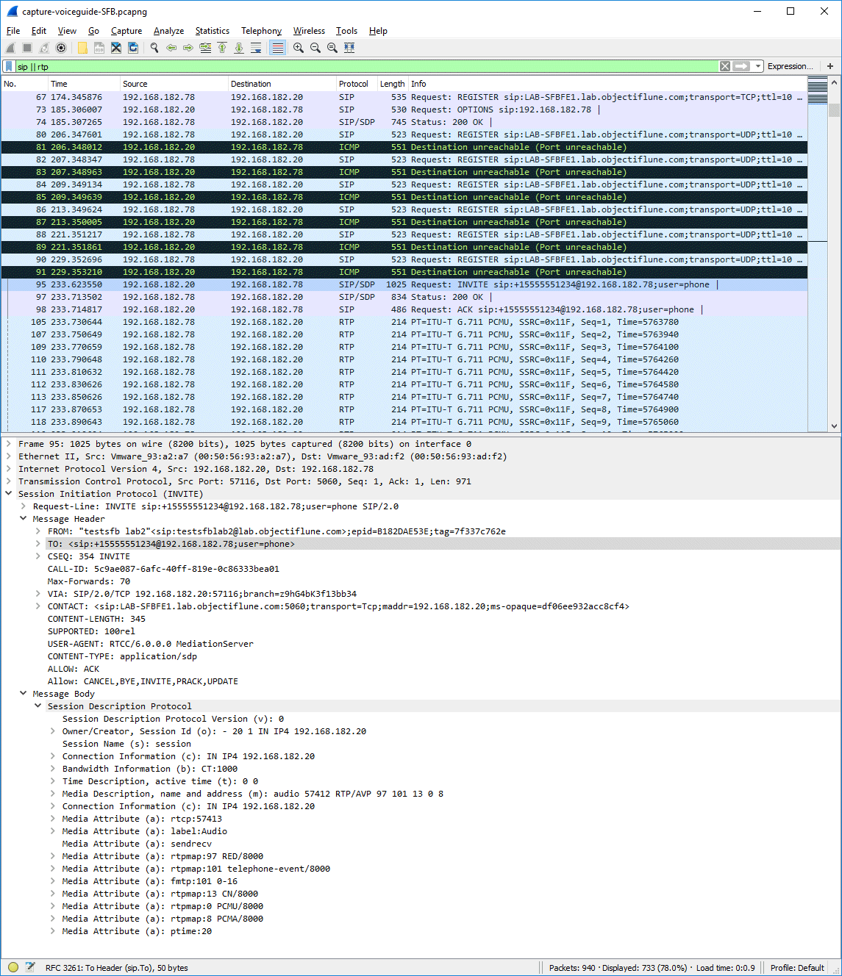Viewport: 842px width, 976px height.
Task: Zoom in on packet list text
Action: point(299,48)
